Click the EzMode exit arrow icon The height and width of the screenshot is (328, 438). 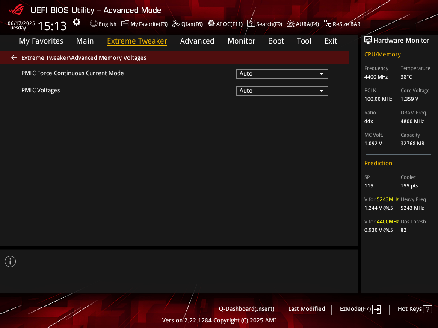[377, 309]
